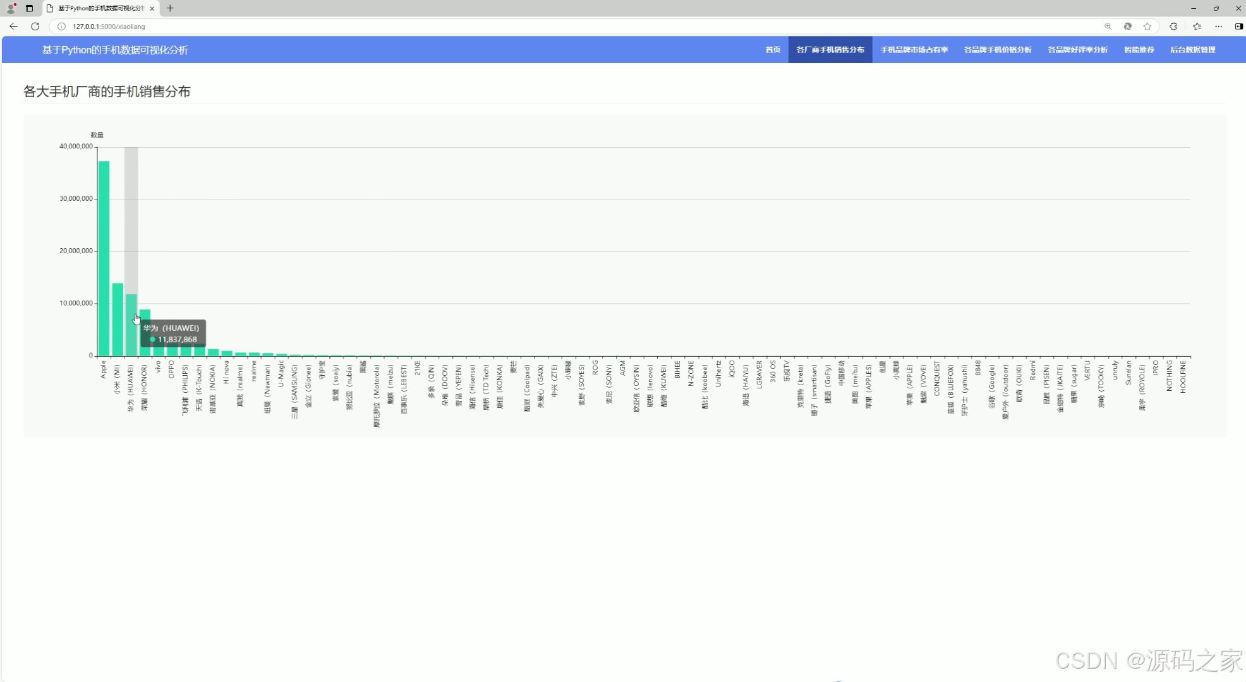The height and width of the screenshot is (682, 1246).
Task: Close the current browser tab
Action: (x=152, y=8)
